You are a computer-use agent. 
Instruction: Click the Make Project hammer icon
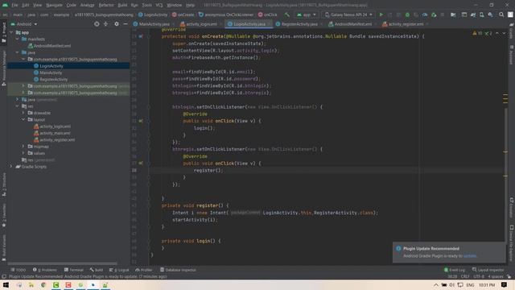point(287,14)
